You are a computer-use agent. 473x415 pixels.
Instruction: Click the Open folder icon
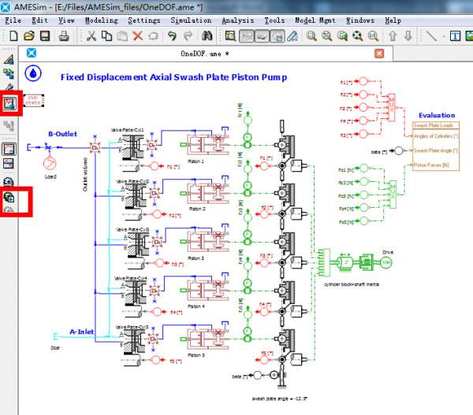28,36
